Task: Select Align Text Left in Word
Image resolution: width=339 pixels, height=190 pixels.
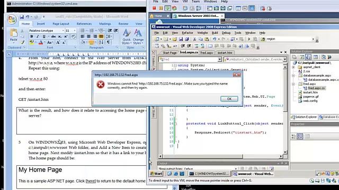Action: coord(83,36)
